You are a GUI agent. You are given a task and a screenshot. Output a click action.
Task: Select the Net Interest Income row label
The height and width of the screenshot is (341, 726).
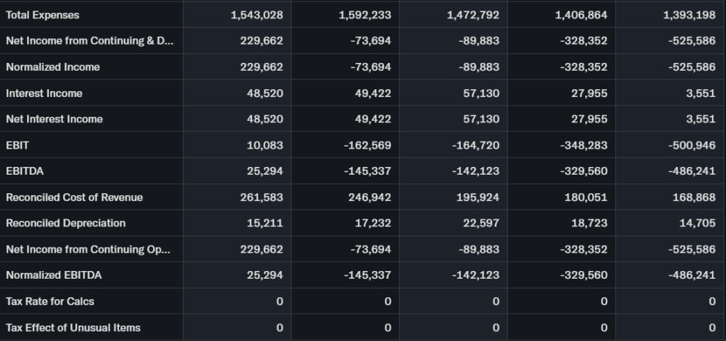pyautogui.click(x=54, y=119)
